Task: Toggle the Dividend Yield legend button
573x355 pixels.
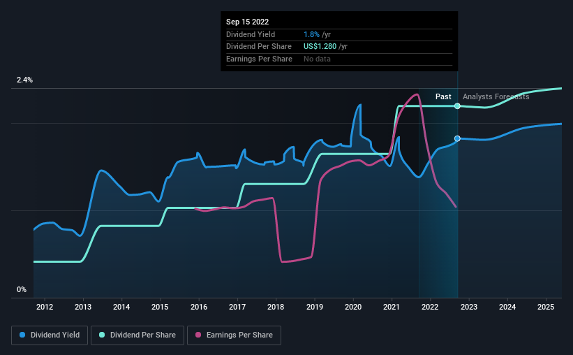Action: click(x=50, y=335)
